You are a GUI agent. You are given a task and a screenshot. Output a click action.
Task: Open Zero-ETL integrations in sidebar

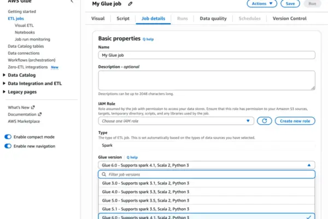(x=28, y=67)
